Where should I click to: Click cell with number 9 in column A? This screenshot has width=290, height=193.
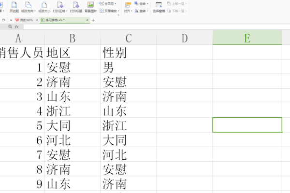22,184
